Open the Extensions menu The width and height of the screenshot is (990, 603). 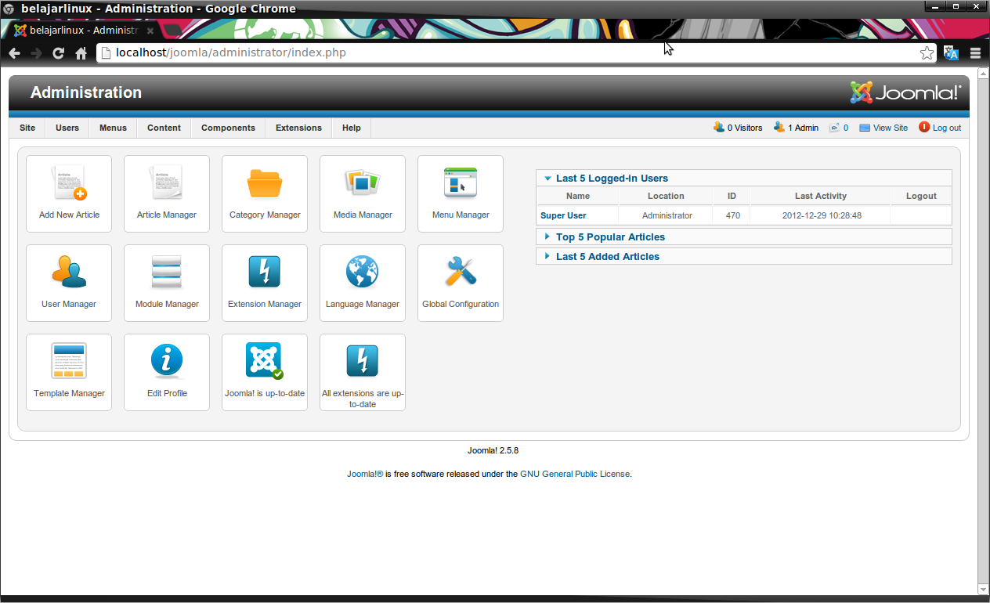click(x=298, y=128)
